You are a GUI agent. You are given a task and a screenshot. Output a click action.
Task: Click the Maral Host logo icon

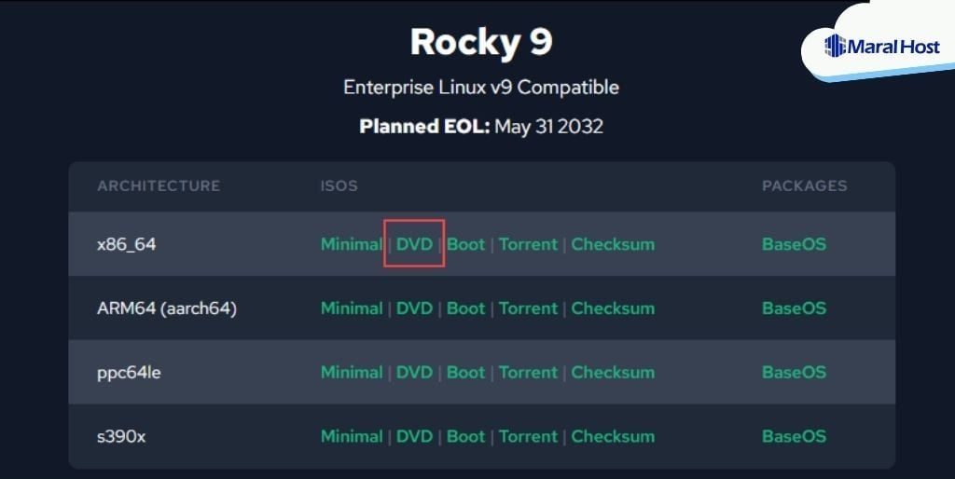coord(835,46)
